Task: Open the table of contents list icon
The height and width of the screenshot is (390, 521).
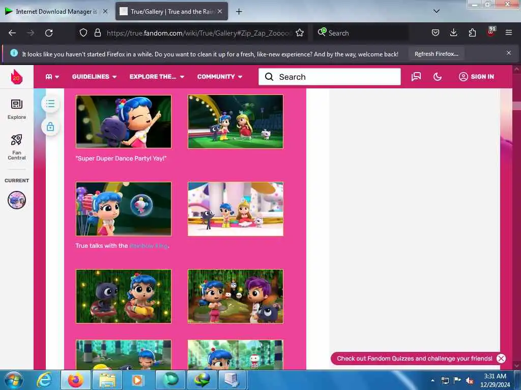Action: click(x=50, y=104)
